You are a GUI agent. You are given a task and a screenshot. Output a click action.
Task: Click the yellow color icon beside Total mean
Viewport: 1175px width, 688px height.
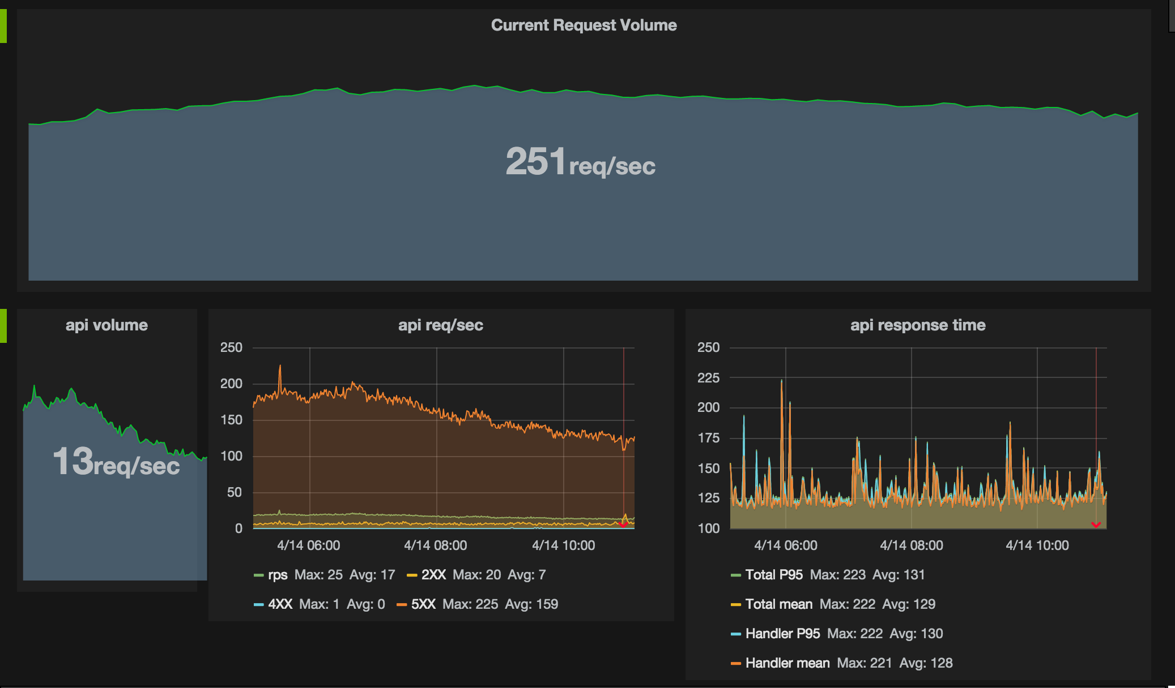(736, 605)
